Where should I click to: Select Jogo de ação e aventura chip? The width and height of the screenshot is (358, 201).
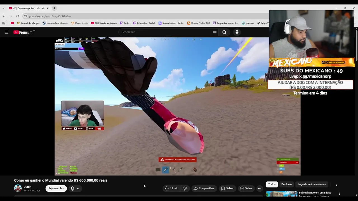(x=312, y=184)
